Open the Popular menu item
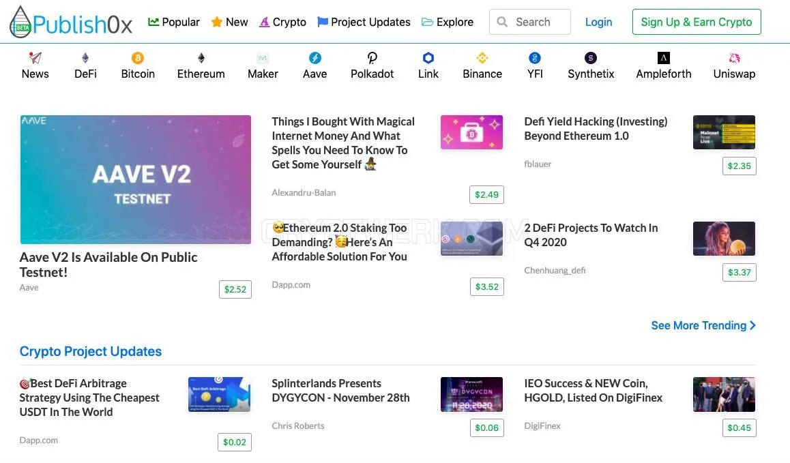The image size is (790, 463). 174,23
